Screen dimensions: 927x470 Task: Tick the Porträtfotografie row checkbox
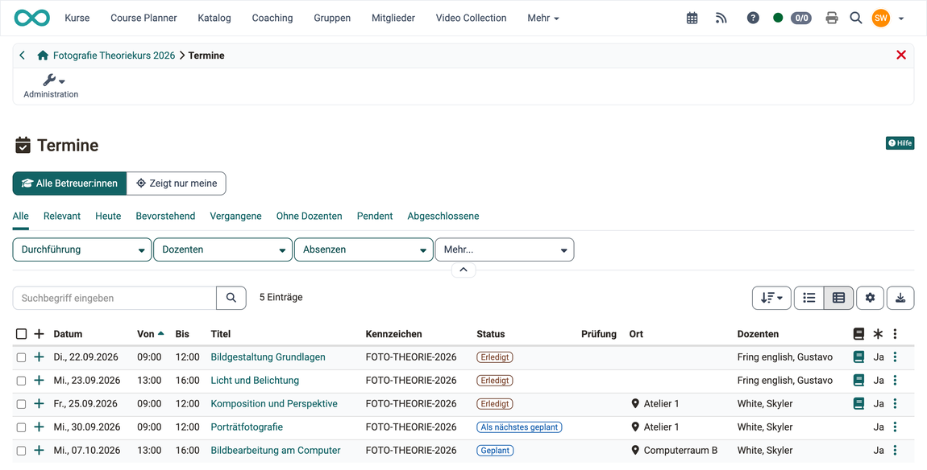pos(21,427)
